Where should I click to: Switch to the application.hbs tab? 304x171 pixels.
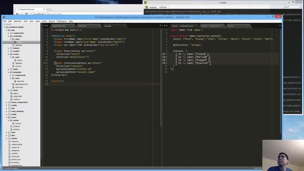tap(62, 26)
